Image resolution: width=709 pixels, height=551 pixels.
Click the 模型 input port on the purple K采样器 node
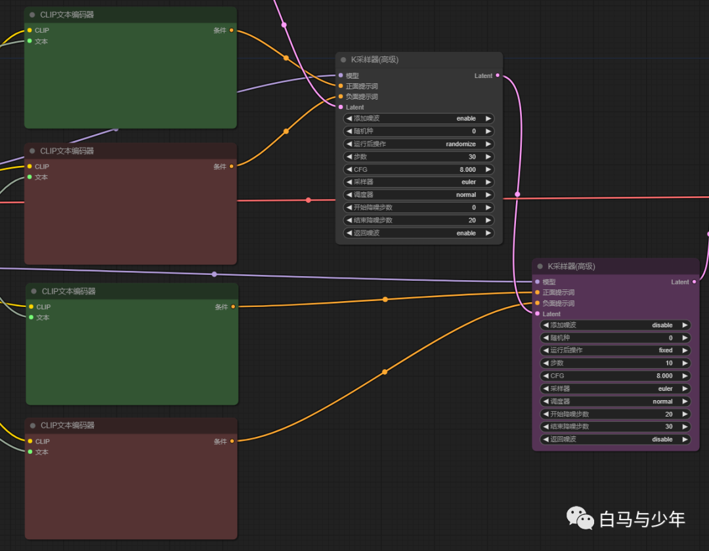(x=537, y=281)
